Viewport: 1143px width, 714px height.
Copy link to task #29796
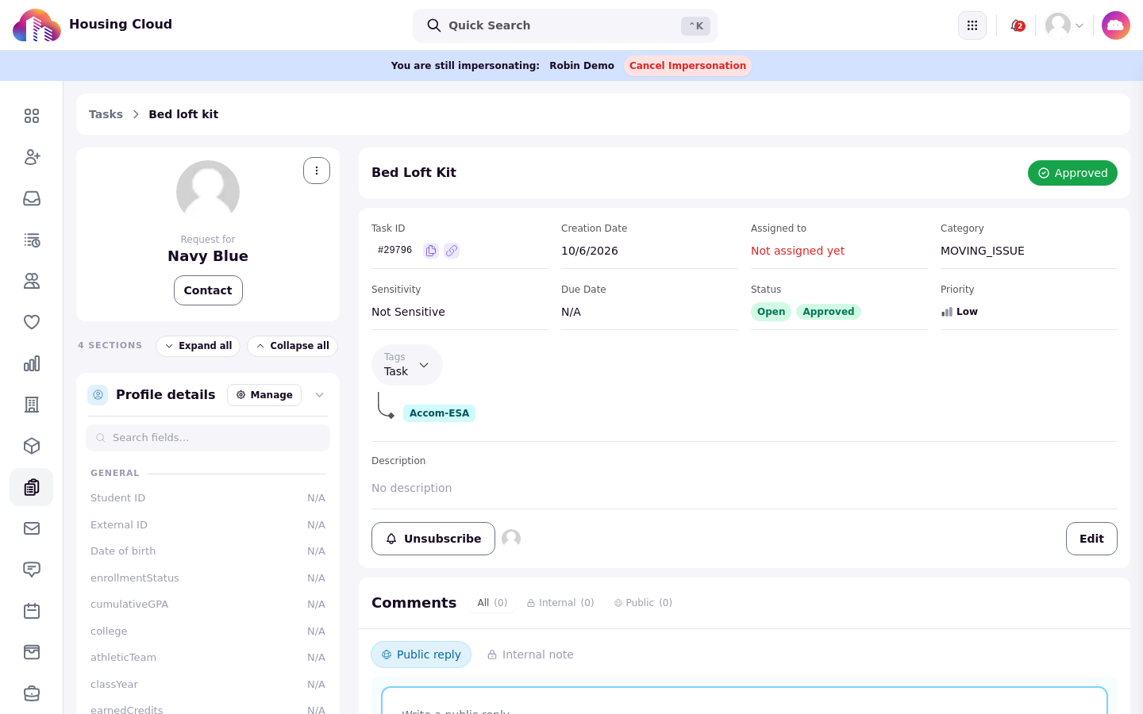[x=452, y=251]
